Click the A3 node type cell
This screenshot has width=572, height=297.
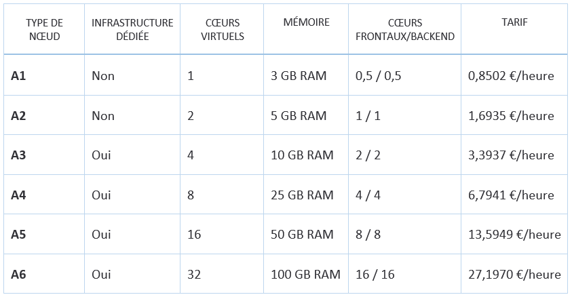point(44,155)
